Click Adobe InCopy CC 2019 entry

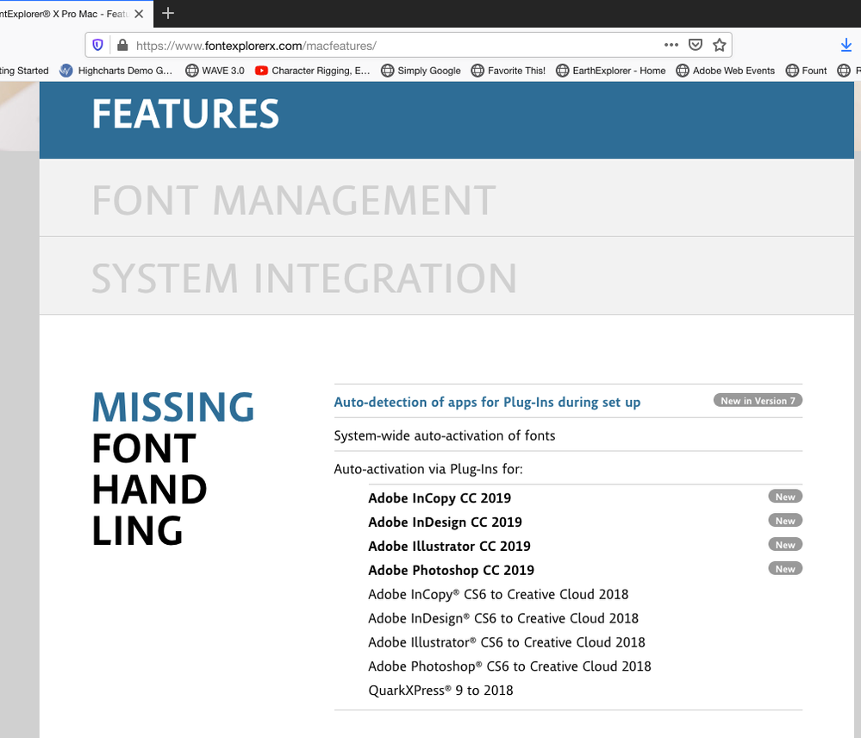(x=440, y=498)
